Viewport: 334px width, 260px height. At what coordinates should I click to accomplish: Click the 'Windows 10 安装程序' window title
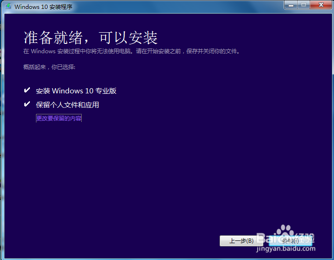click(x=43, y=7)
